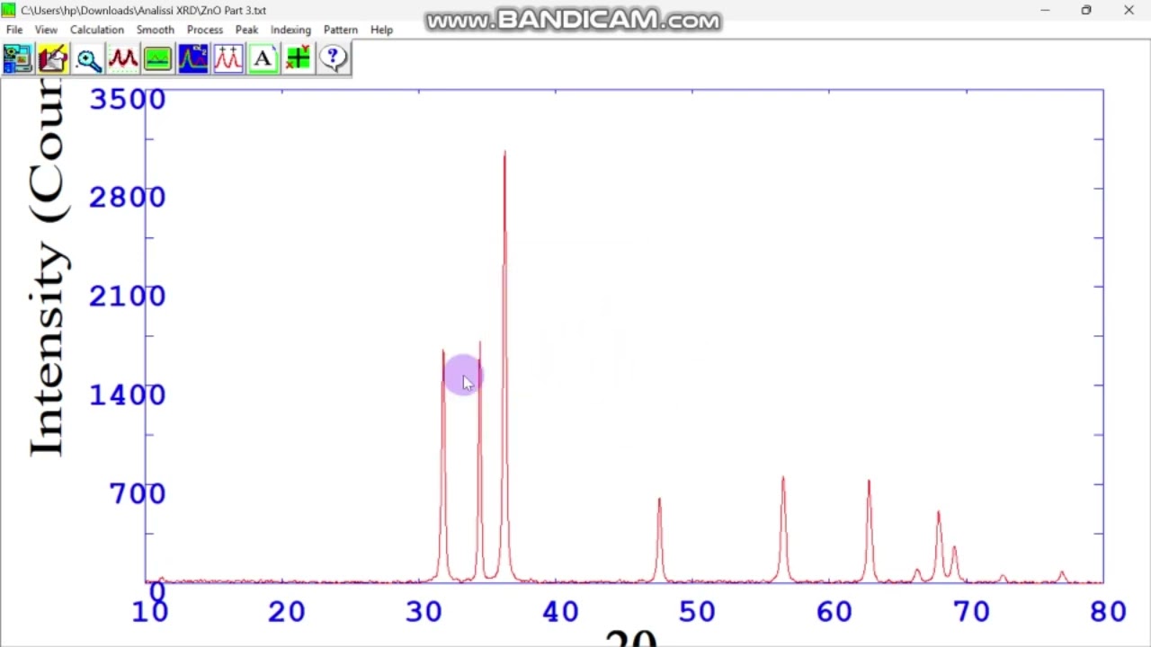1151x647 pixels.
Task: Open the Pattern menu
Action: 341,30
